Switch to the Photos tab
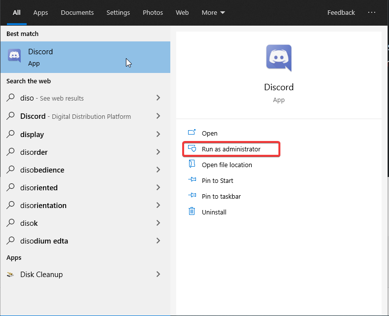The height and width of the screenshot is (316, 389). coord(153,13)
